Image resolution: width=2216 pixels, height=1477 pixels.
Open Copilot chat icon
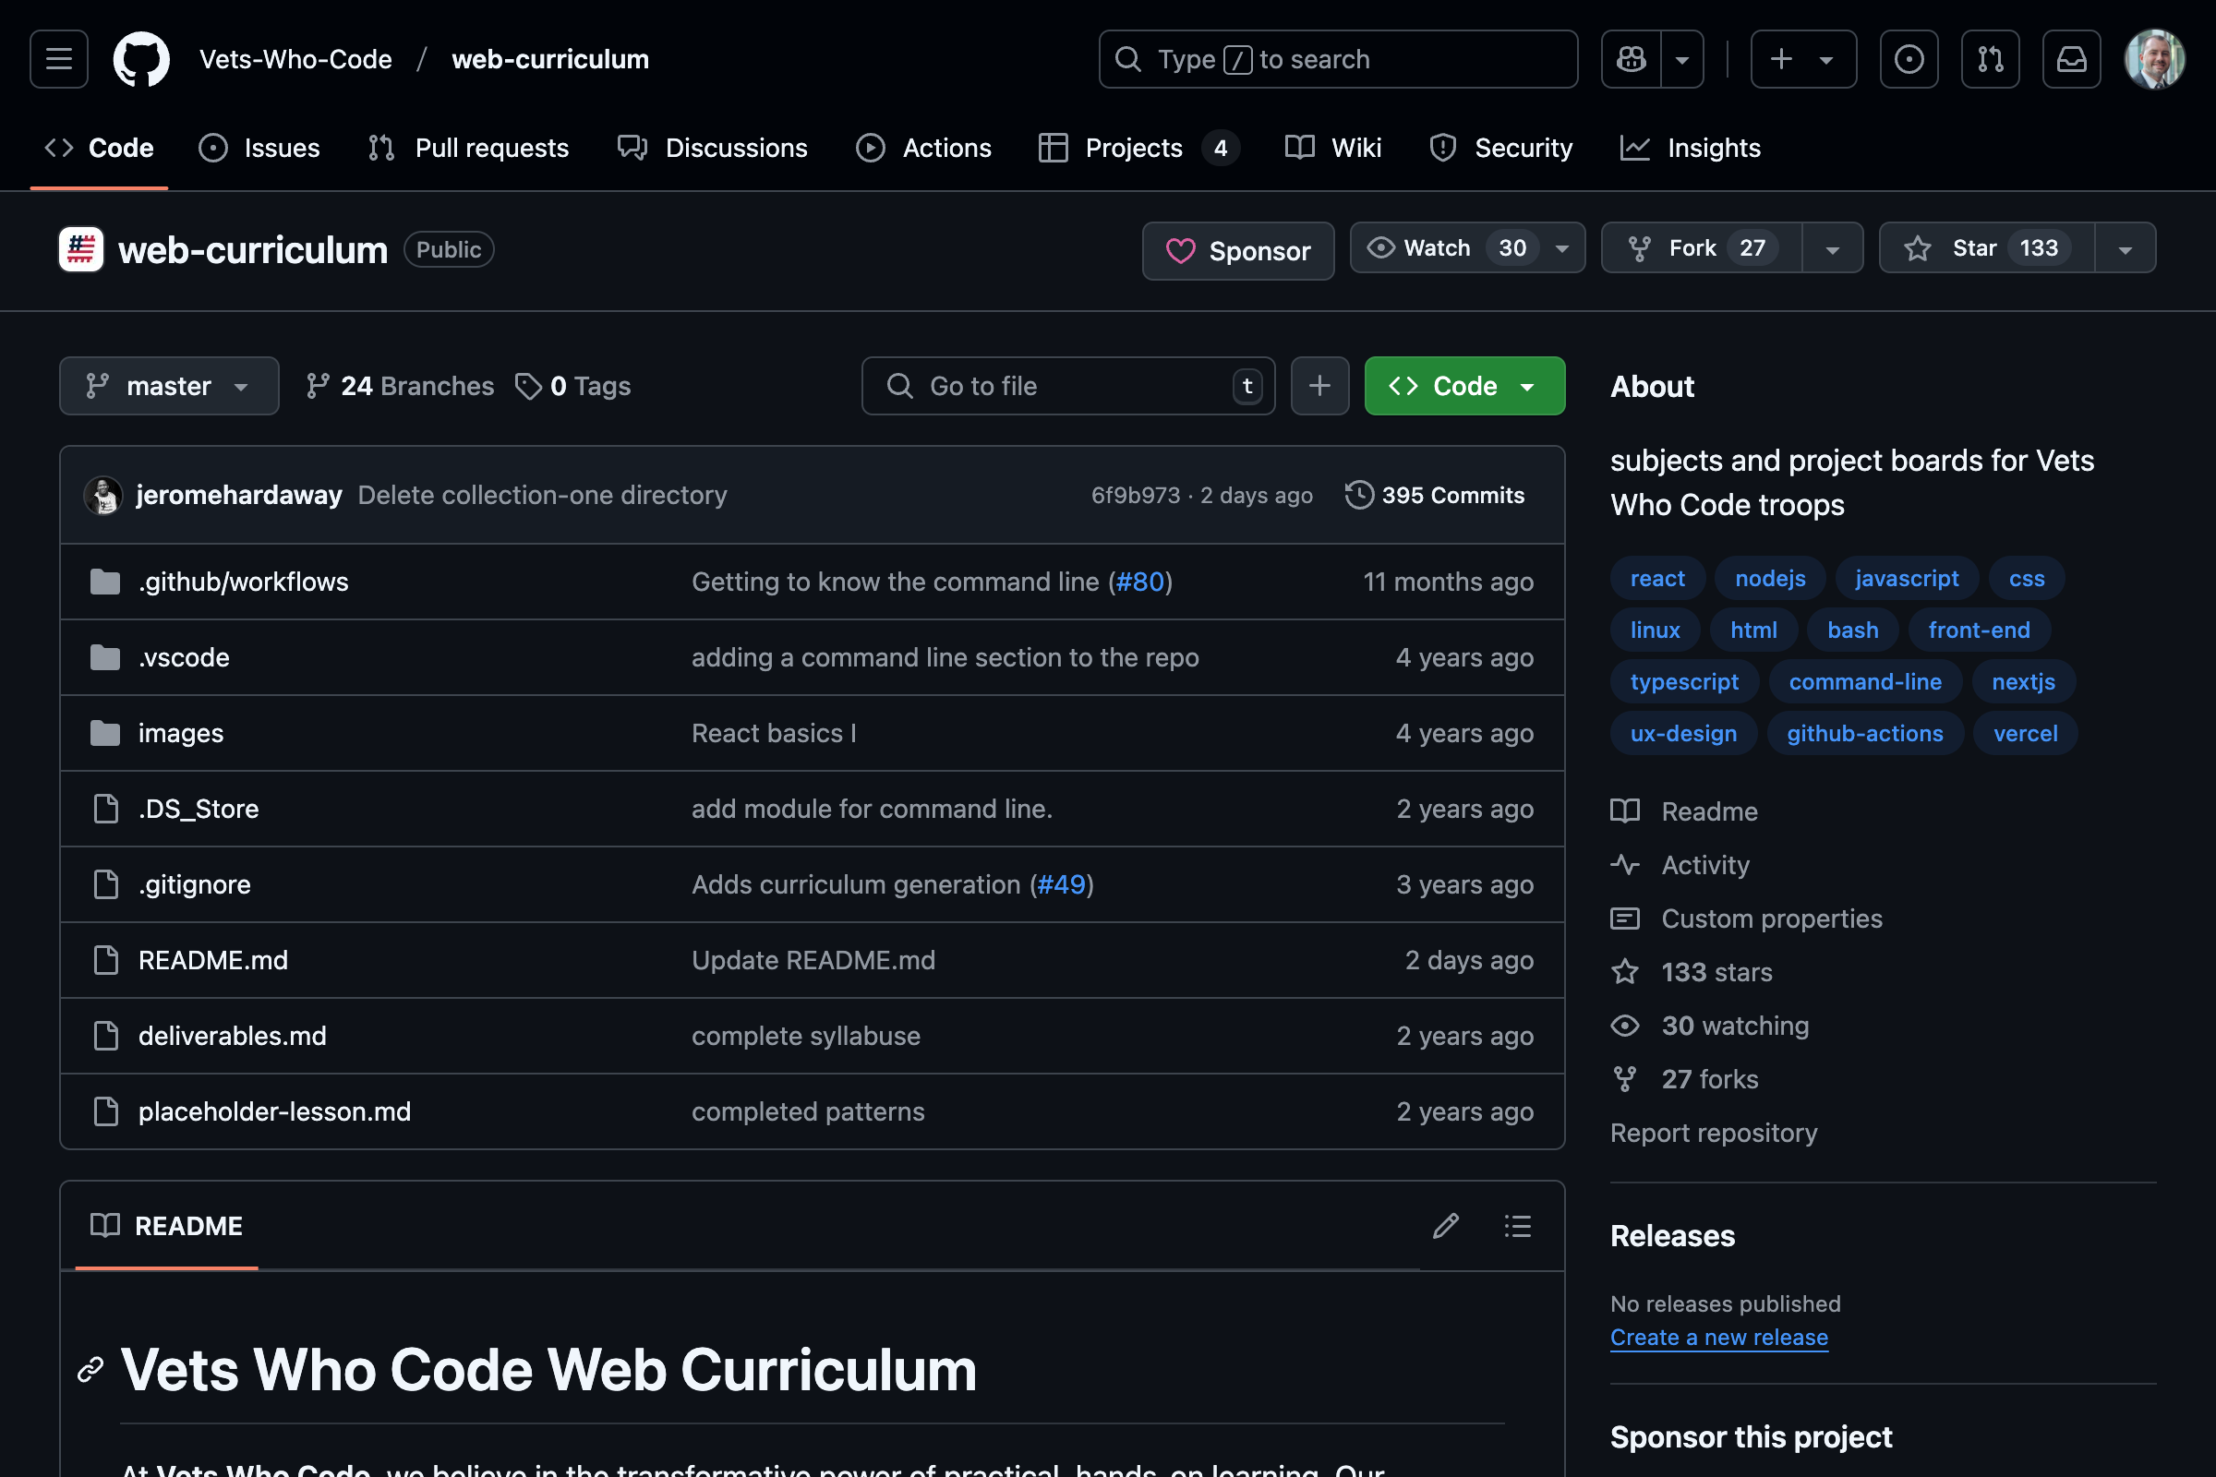(1631, 59)
